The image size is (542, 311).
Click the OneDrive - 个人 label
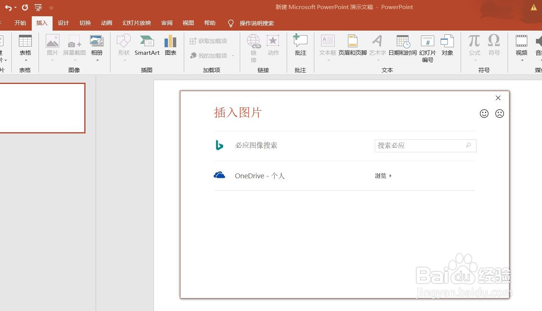tap(260, 176)
